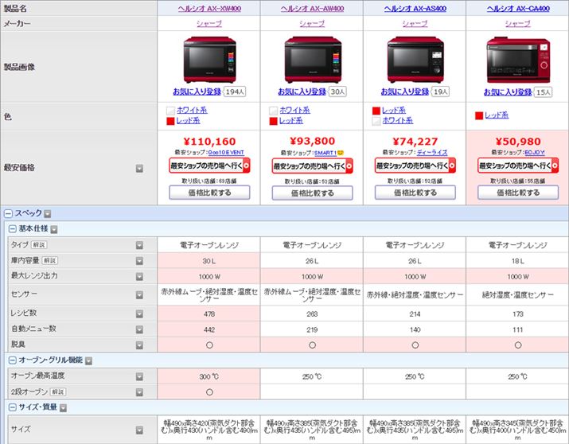Click 解説 icon next to タイプ
Screen dimensions: 569x444
41,245
